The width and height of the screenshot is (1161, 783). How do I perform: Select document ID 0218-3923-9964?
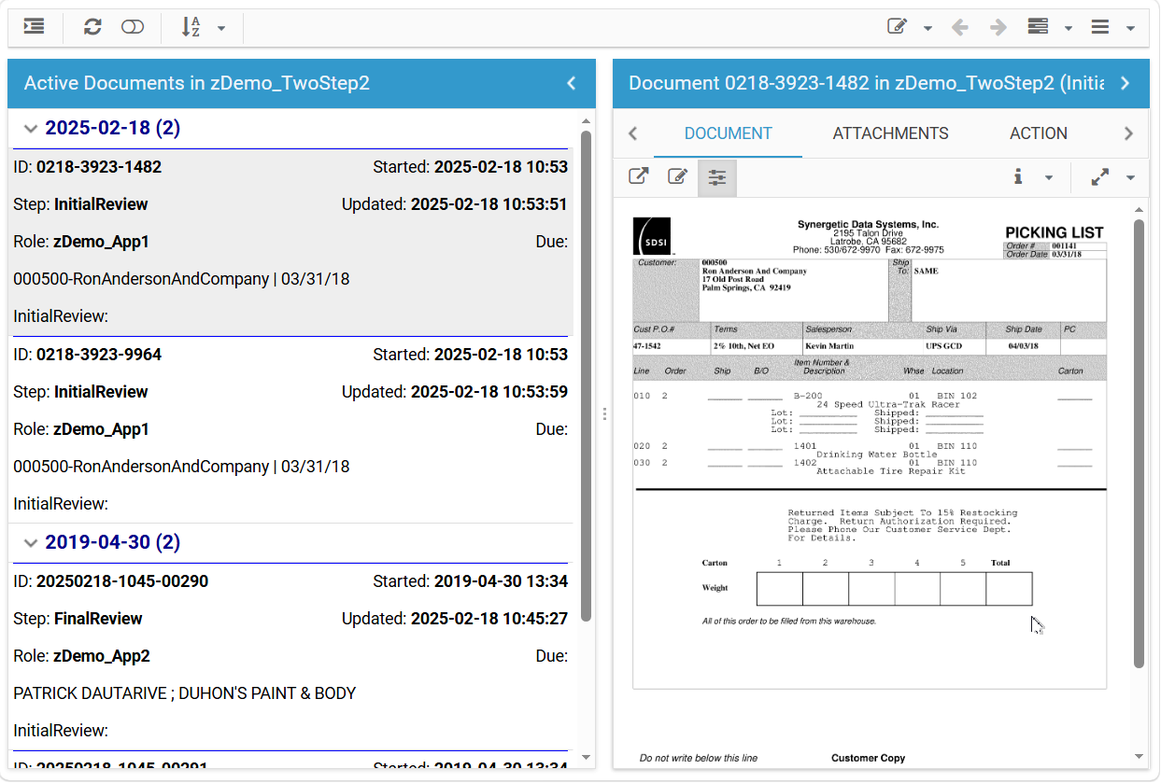(99, 355)
